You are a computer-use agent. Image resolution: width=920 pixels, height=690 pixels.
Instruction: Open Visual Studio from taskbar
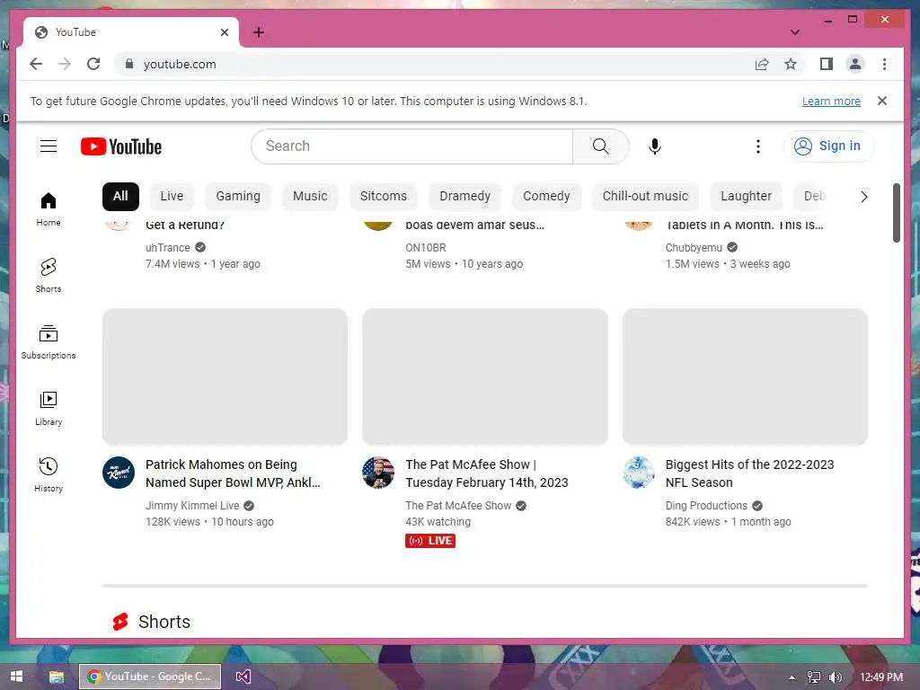point(243,677)
